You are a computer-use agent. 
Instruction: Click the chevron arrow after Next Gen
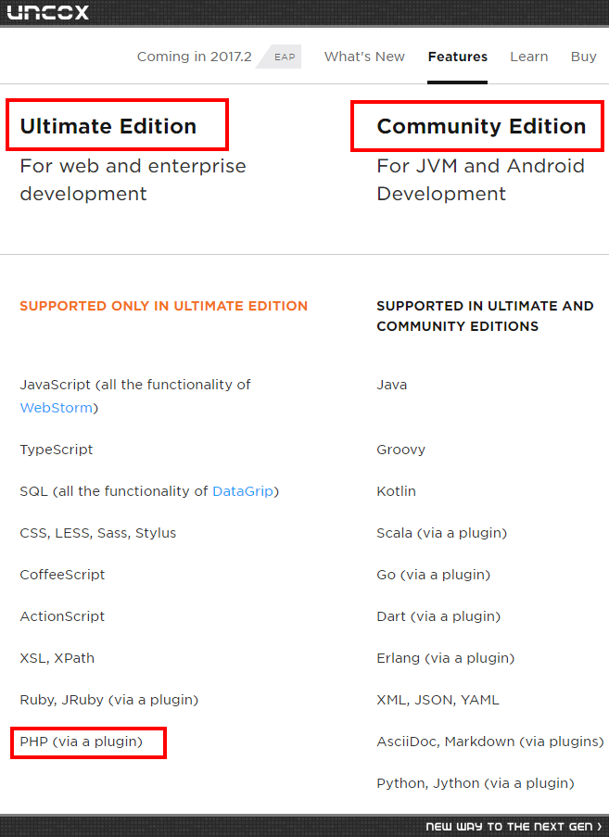600,826
